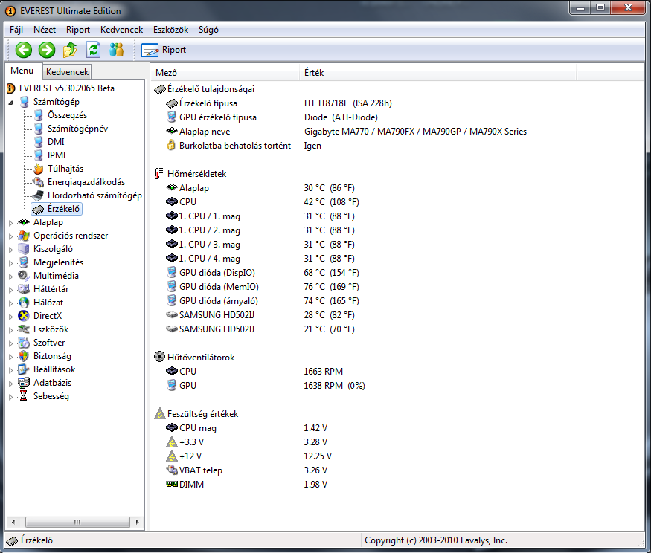Image resolution: width=651 pixels, height=553 pixels.
Task: Click the Kiszolgáló server icon
Action: click(x=24, y=249)
